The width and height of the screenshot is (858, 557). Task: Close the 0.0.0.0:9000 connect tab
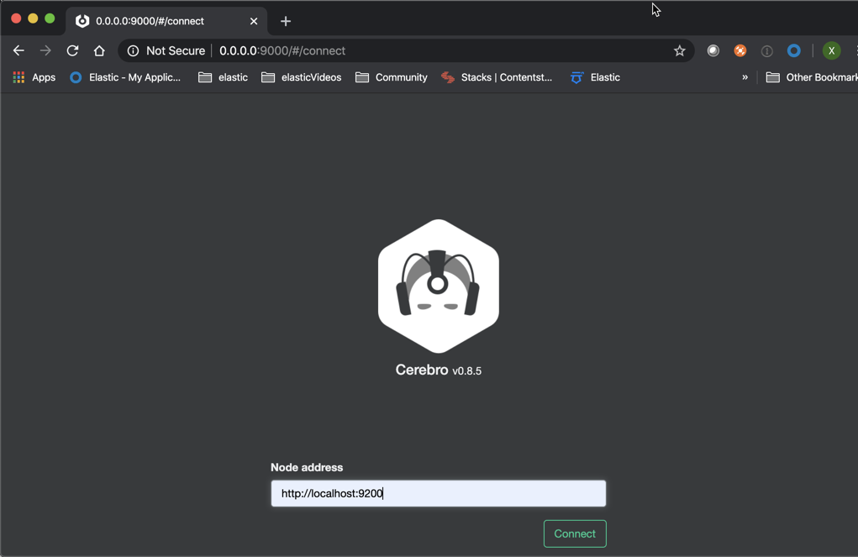tap(253, 21)
